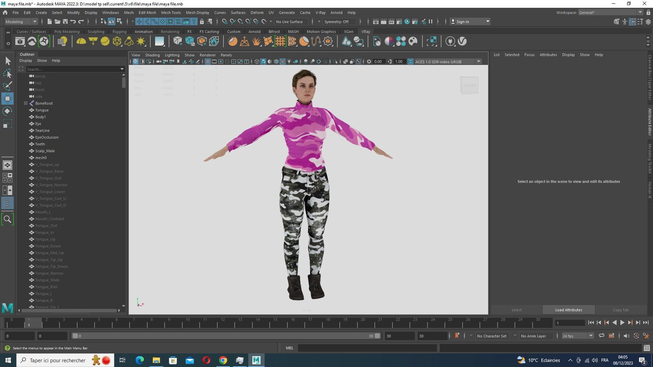Viewport: 653px width, 367px height.
Task: Redo using the status line arrow
Action: [x=81, y=22]
